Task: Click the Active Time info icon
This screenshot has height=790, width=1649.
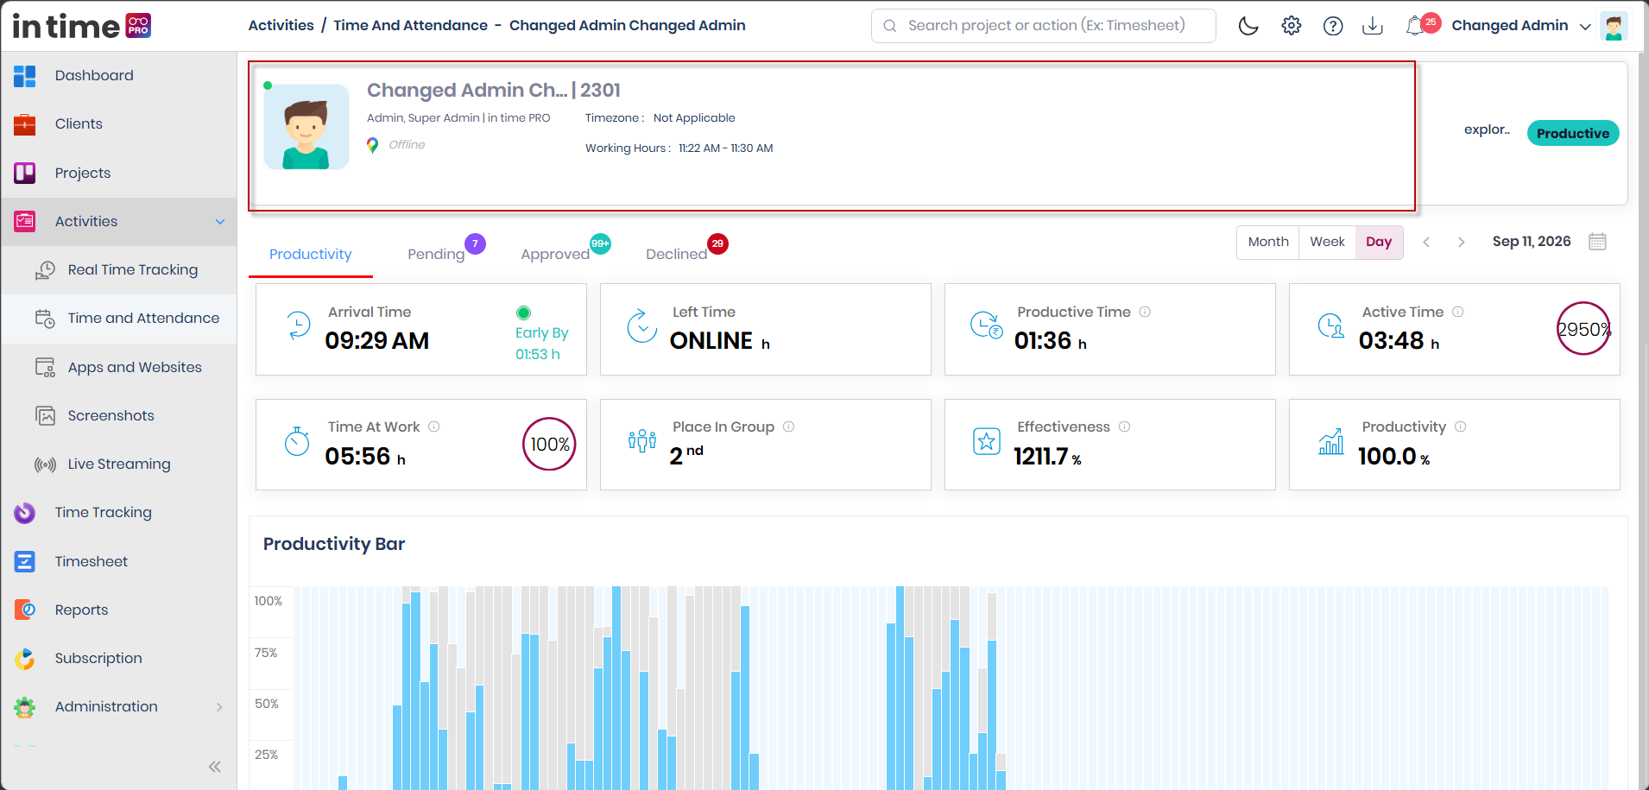Action: [1458, 313]
